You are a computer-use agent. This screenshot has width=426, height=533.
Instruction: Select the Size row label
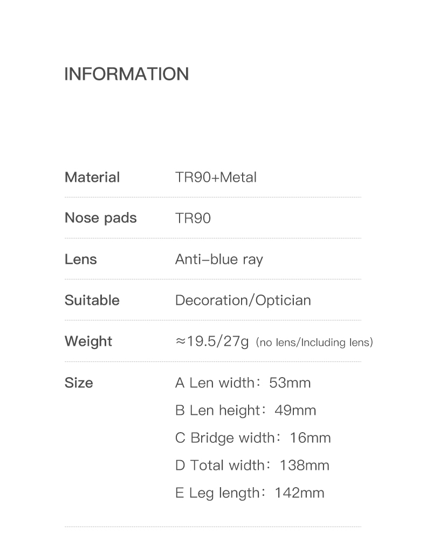tap(79, 382)
